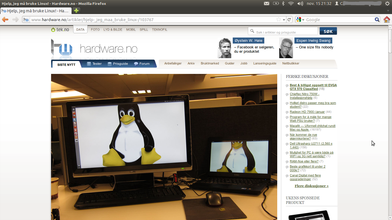The width and height of the screenshot is (392, 220).
Task: Open the Tester tab
Action: tap(94, 64)
